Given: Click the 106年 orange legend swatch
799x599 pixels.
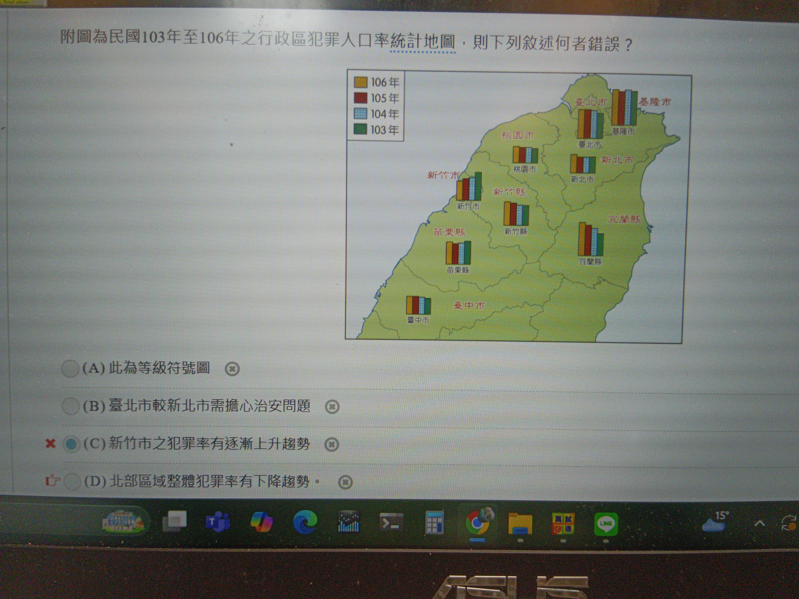Looking at the screenshot, I should [x=360, y=83].
